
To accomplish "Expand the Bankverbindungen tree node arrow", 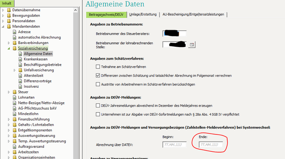I will point(9,43).
